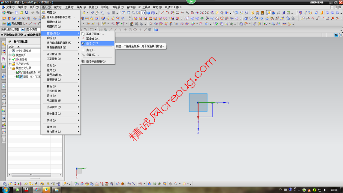Open the 编辑 menu
The width and height of the screenshot is (343, 193).
(22, 7)
